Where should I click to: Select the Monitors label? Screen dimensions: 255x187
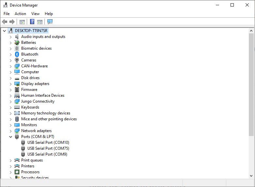click(29, 125)
